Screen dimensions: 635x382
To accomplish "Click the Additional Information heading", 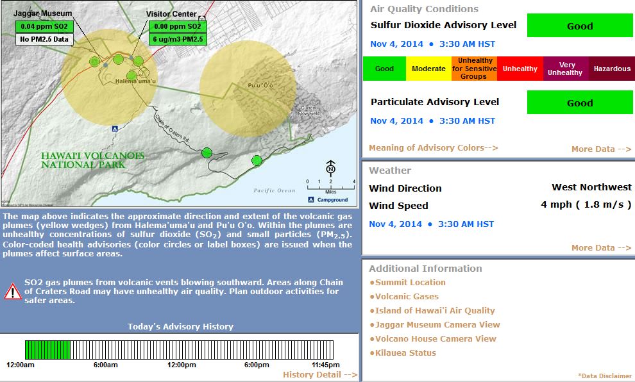I will click(426, 269).
